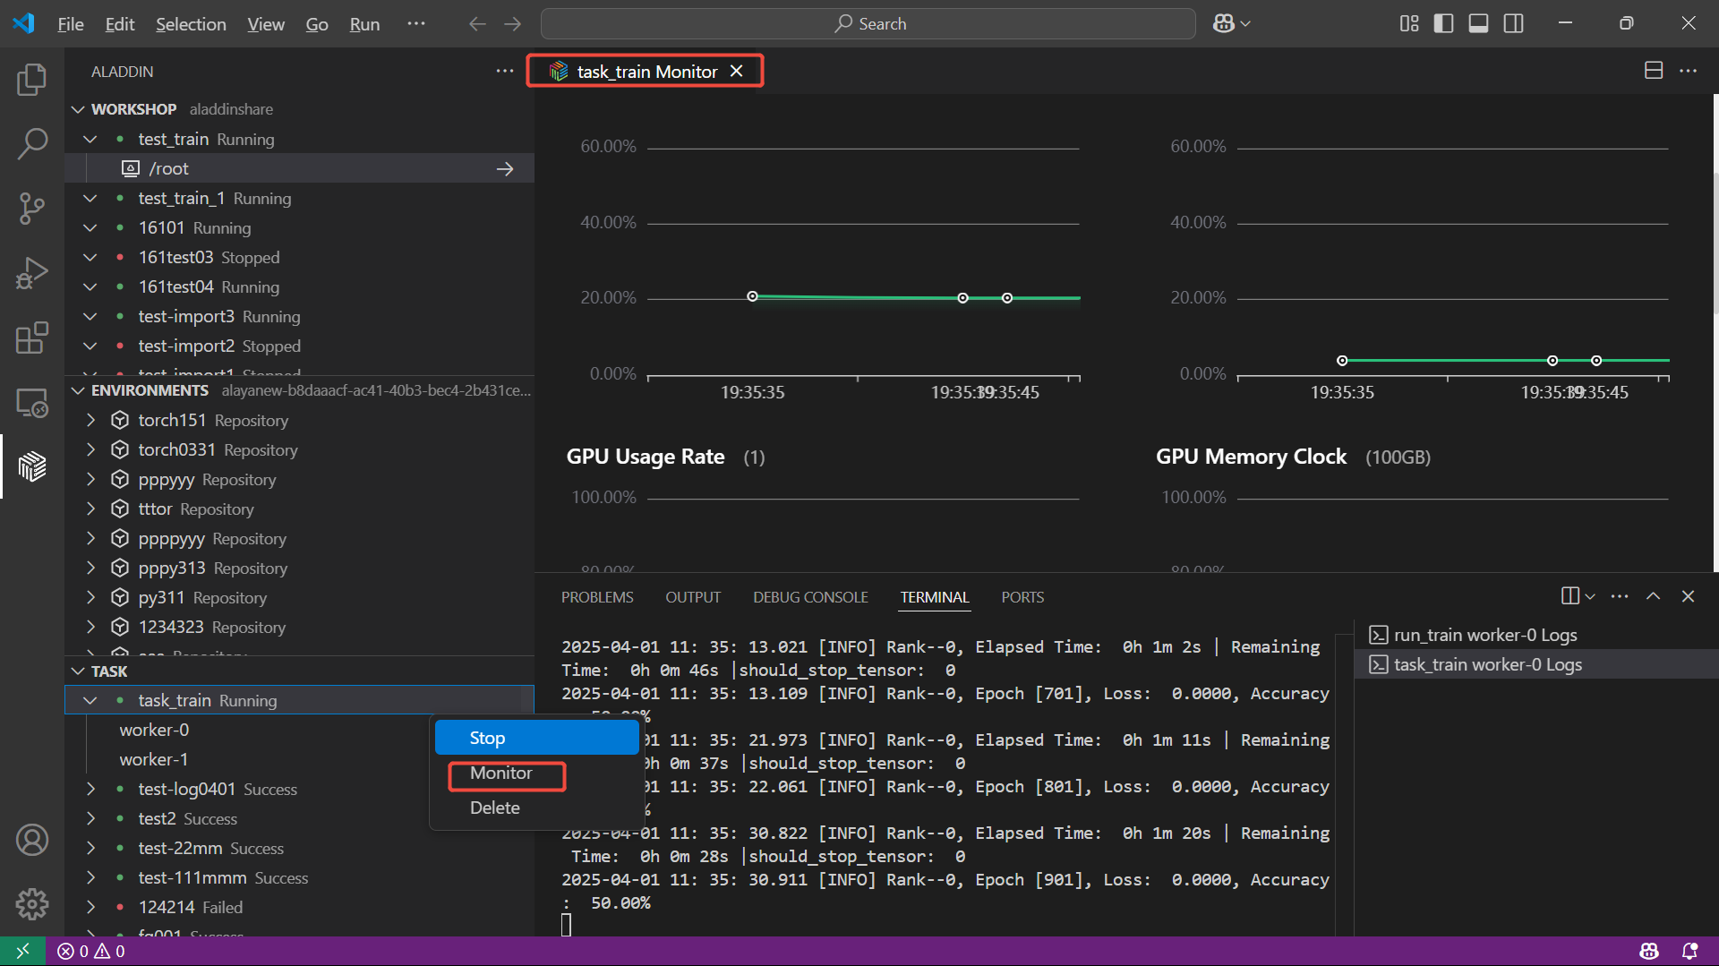Open the Aladdin extension view
The image size is (1719, 966).
tap(32, 466)
